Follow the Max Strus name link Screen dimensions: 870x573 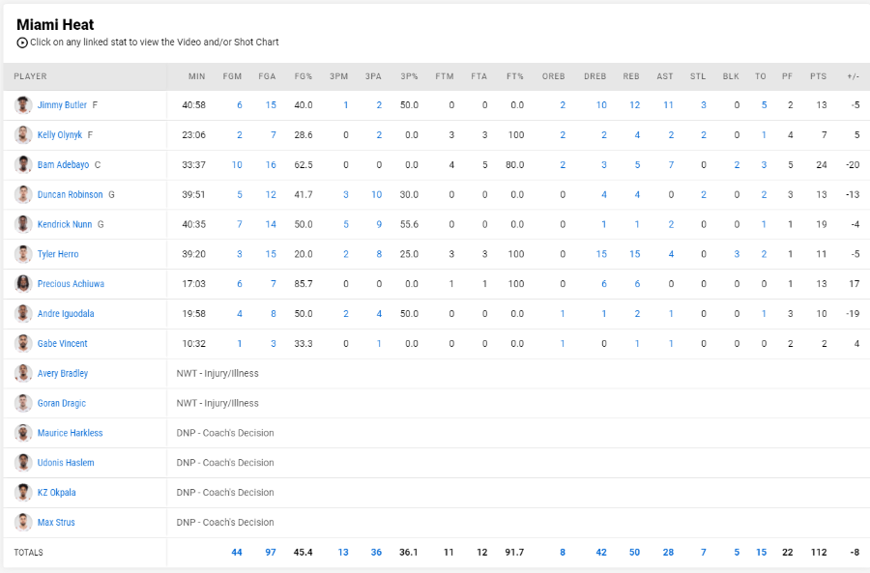[56, 522]
